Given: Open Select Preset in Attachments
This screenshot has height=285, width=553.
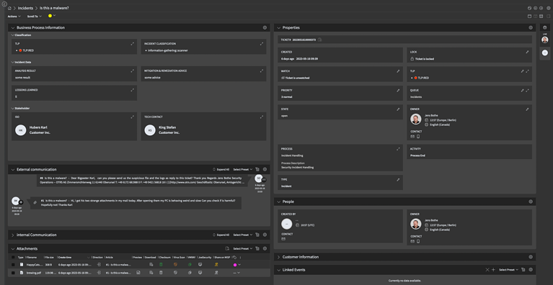Looking at the screenshot, I should click(x=243, y=248).
